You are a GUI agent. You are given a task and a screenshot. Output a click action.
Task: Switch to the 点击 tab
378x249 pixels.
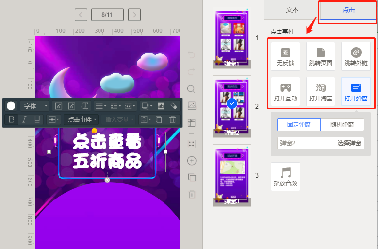coord(348,10)
